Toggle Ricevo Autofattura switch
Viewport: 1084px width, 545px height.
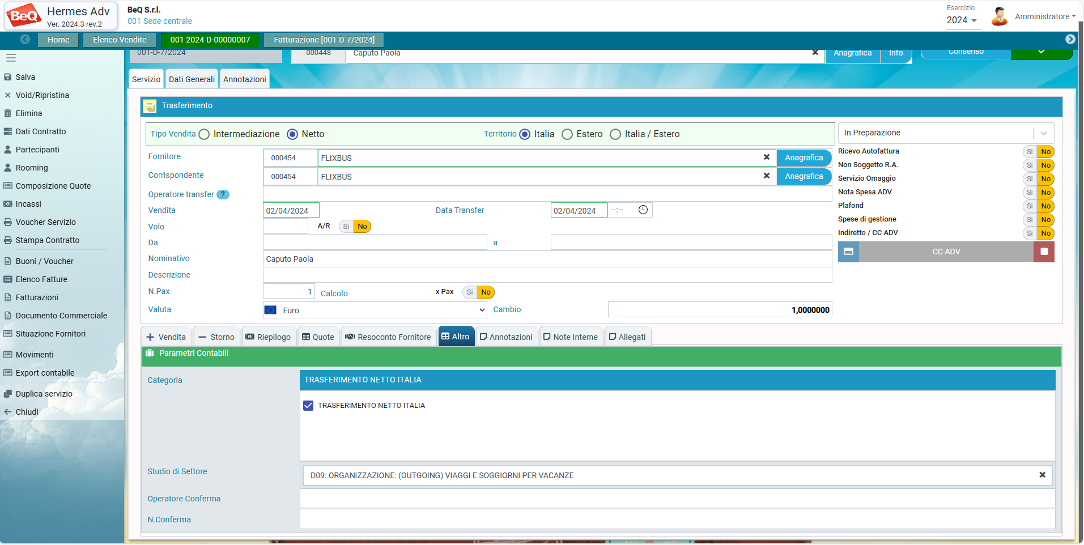point(1038,152)
